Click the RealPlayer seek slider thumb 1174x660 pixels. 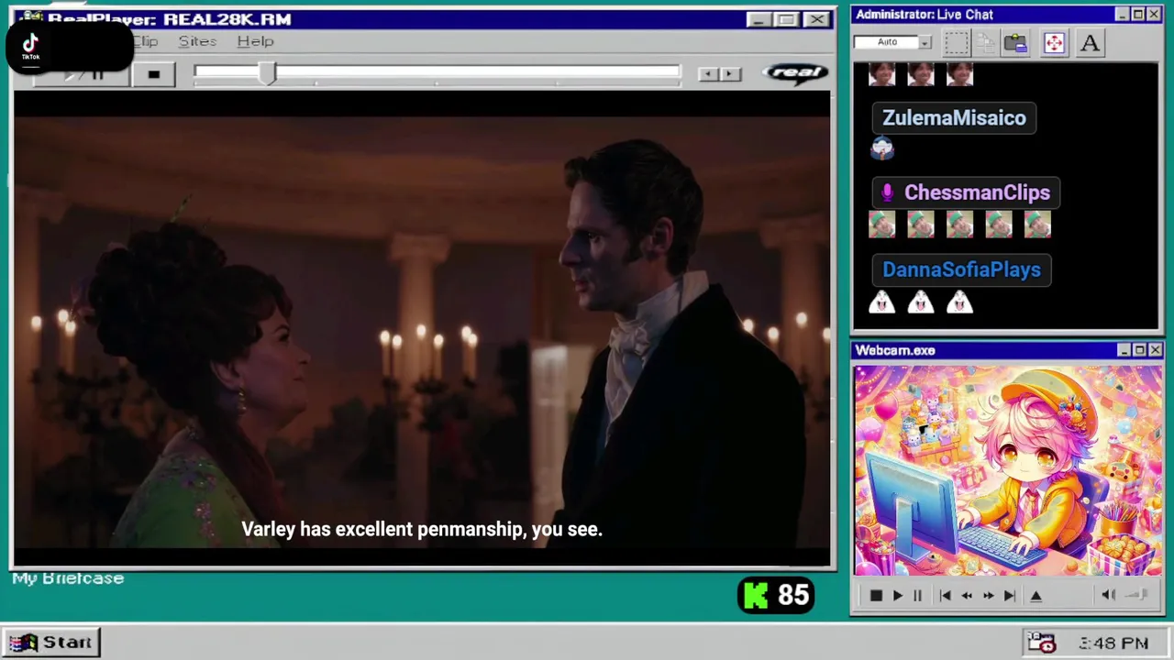coord(266,74)
